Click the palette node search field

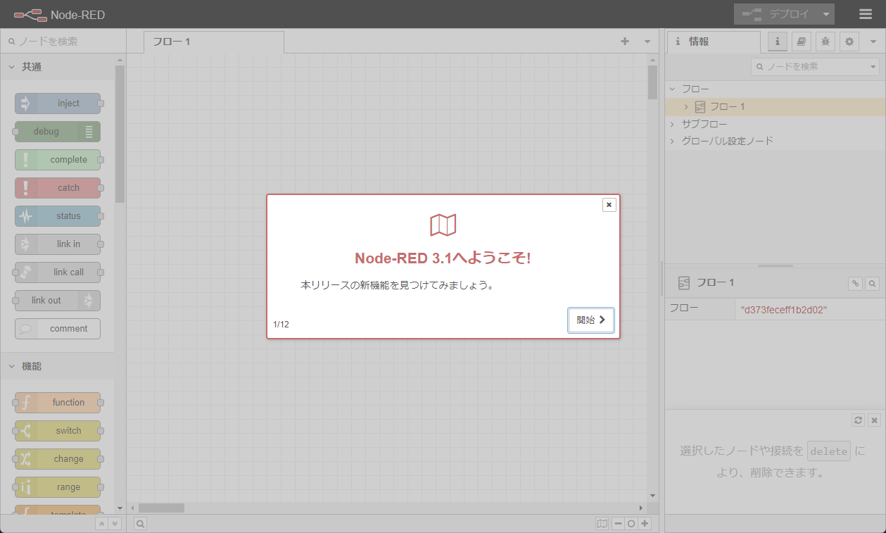pyautogui.click(x=63, y=42)
